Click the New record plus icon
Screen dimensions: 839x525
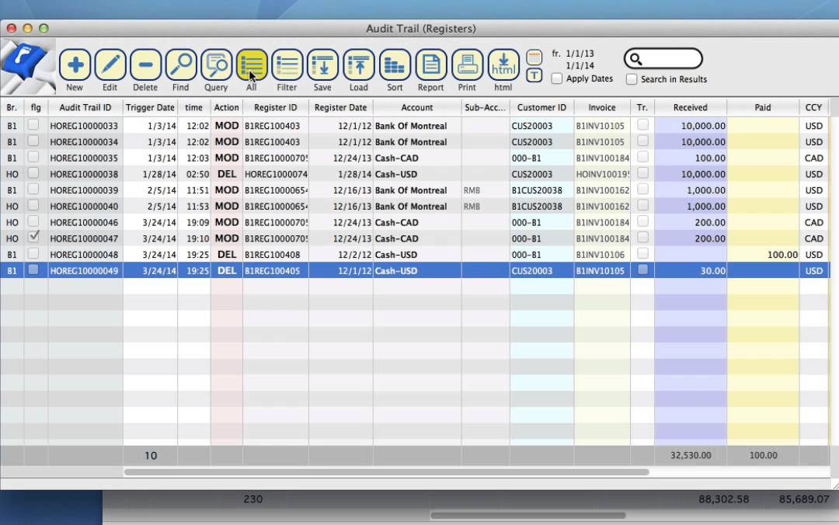pos(75,64)
